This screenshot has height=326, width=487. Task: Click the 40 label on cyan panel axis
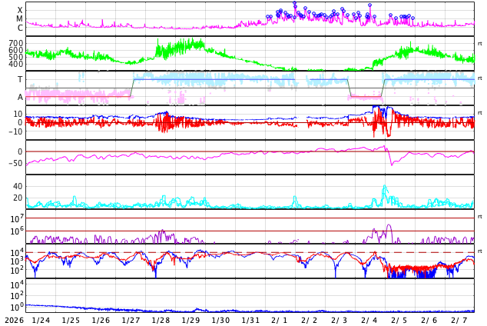(18, 186)
